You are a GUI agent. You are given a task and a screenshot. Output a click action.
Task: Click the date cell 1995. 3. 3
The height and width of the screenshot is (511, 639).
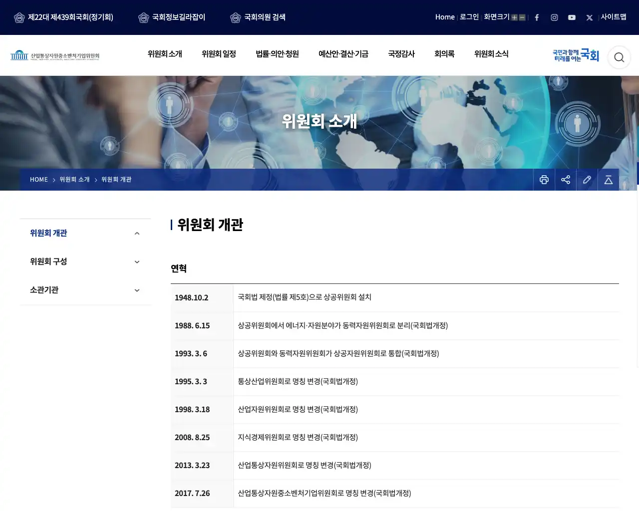point(202,382)
